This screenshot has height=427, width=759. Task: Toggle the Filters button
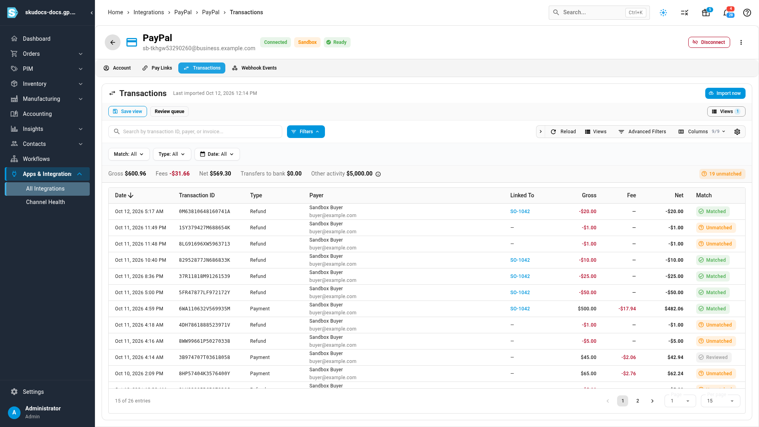(306, 132)
